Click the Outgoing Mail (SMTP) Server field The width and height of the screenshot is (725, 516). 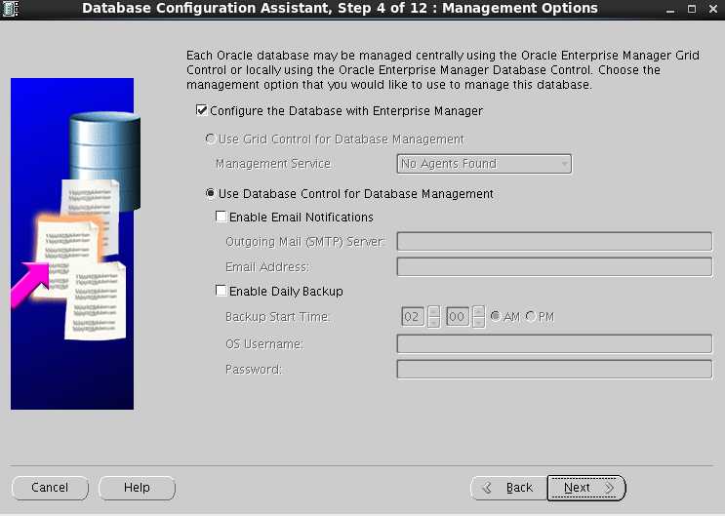pos(554,241)
